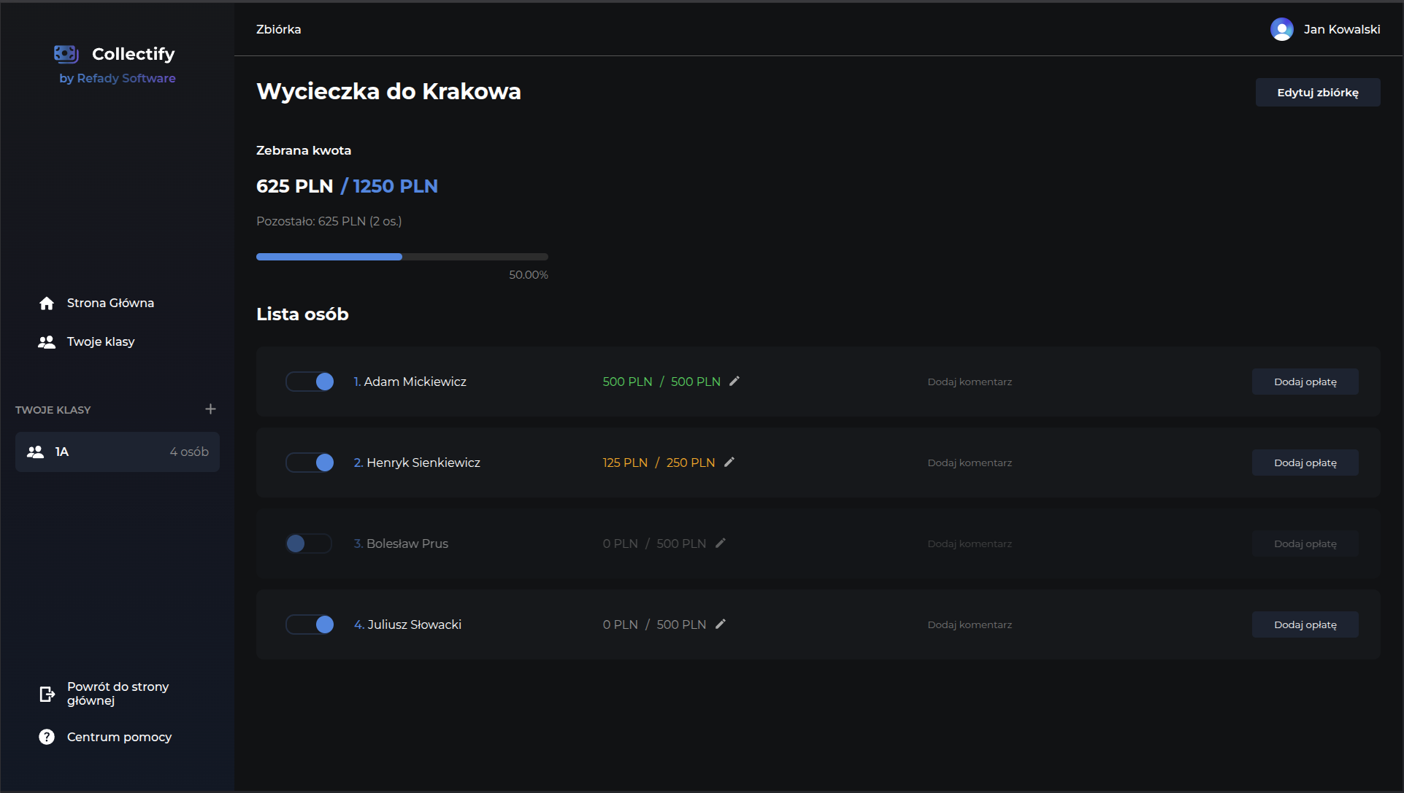
Task: Edit Henryk Sienkiewicz amount via pencil icon
Action: pos(729,462)
